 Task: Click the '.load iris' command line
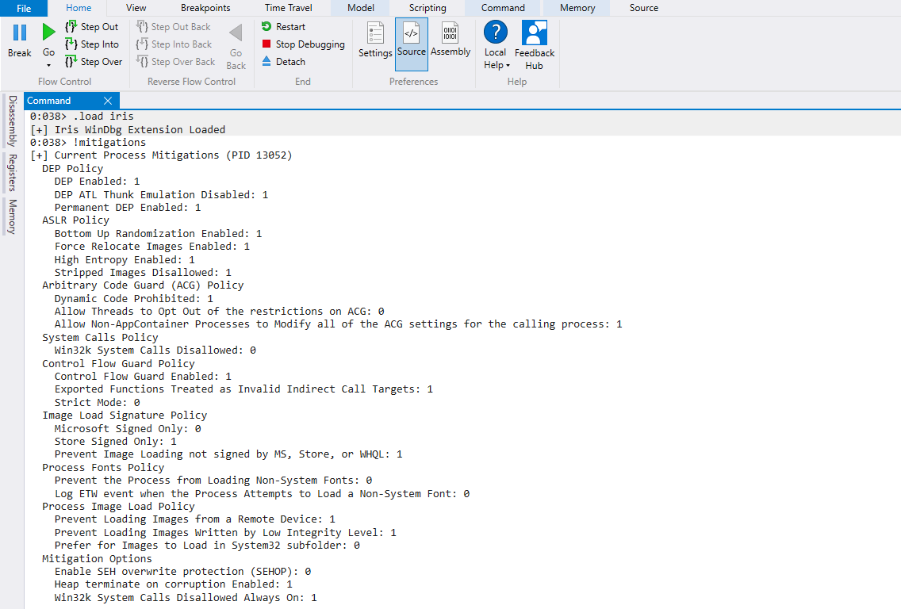(x=82, y=116)
